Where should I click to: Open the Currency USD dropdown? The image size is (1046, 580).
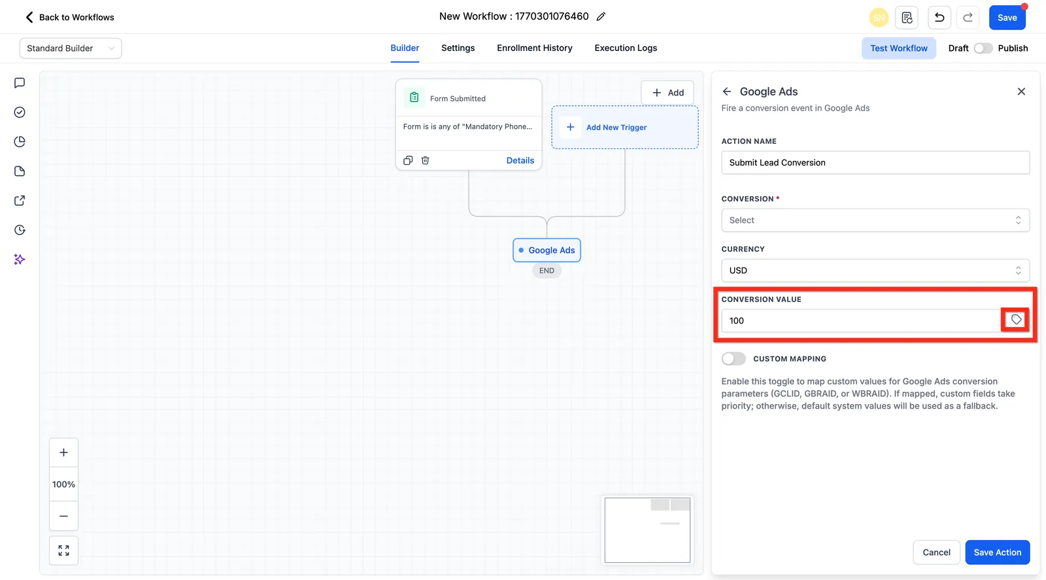[x=875, y=271]
